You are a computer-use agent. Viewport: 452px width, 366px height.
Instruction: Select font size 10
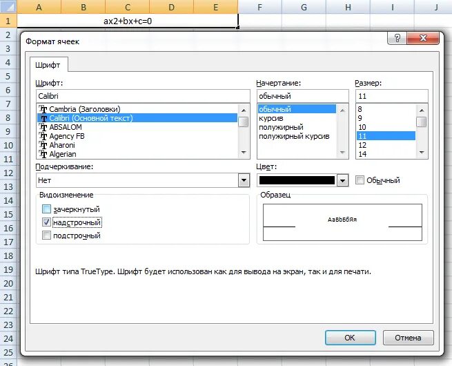(x=386, y=127)
